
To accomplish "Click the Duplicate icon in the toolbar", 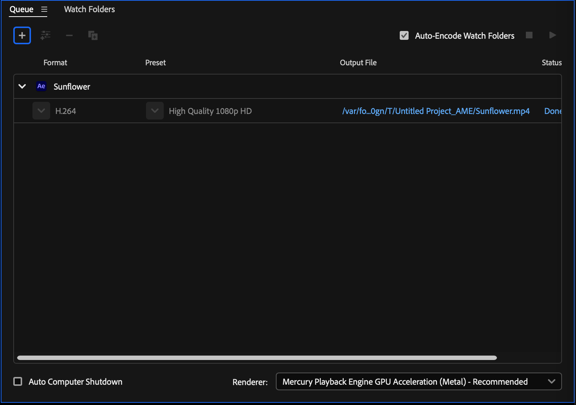I will [x=93, y=35].
